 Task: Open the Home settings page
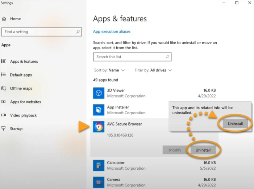click(15, 19)
